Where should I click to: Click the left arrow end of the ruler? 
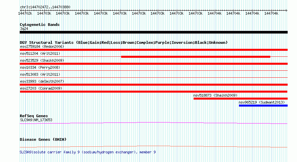[21, 10]
